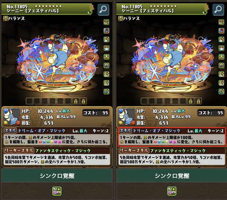Open the left シンクロ覚醒 banner
The width and height of the screenshot is (227, 200).
click(57, 175)
